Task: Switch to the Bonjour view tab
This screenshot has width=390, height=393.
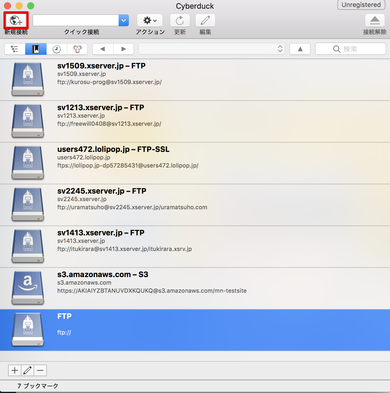Action: 77,49
